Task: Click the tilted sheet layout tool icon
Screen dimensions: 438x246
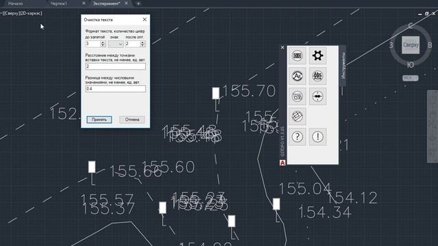Action: (297, 116)
